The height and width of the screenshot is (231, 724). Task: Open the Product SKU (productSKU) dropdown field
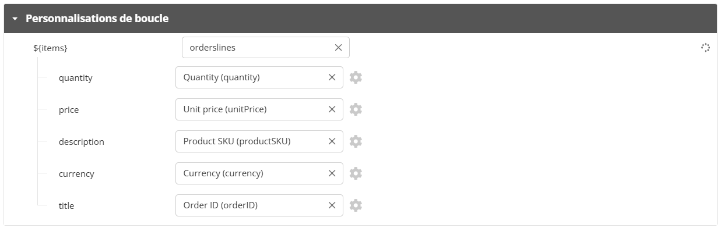pos(259,141)
